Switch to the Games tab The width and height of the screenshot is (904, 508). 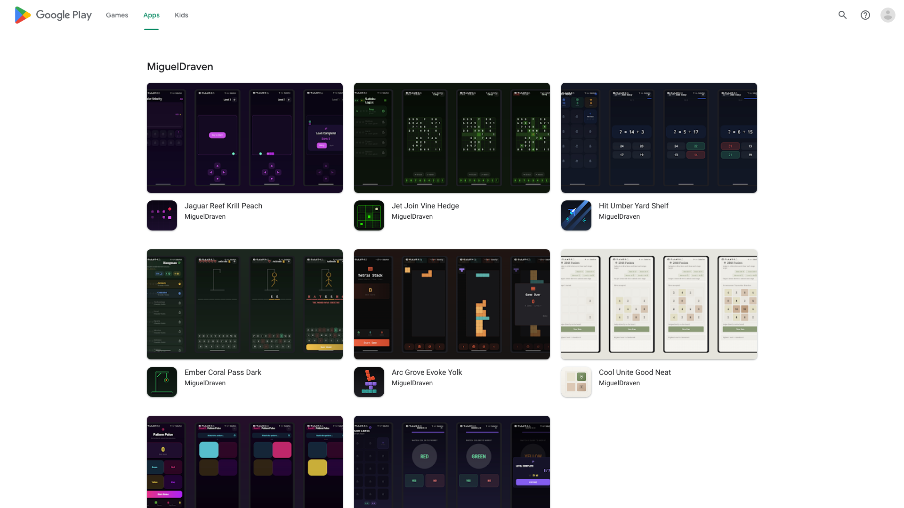(x=117, y=15)
